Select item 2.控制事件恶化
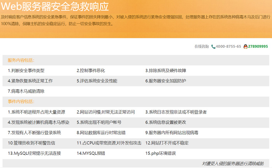 click(x=91, y=71)
